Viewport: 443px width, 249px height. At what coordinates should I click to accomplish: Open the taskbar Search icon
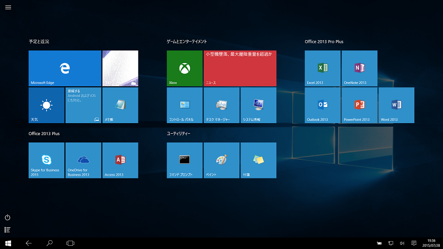pos(49,243)
